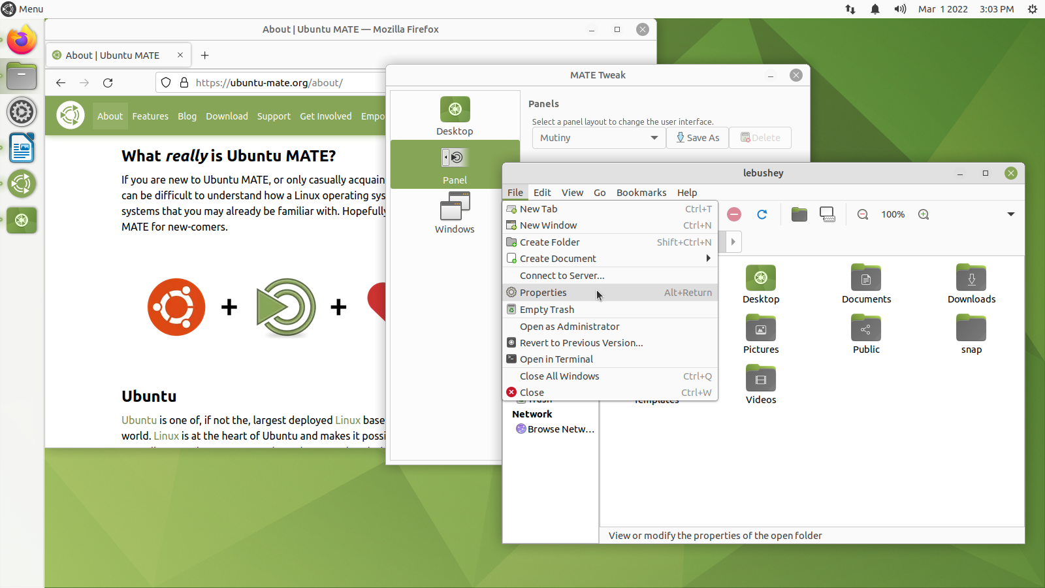
Task: Open the Bookmarks menu
Action: [x=641, y=193]
